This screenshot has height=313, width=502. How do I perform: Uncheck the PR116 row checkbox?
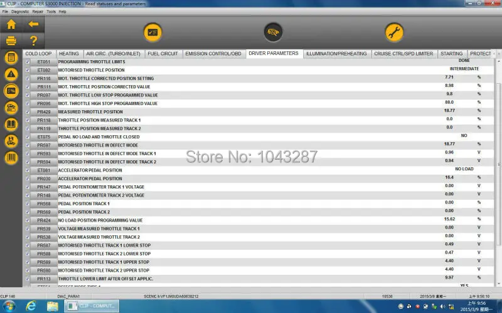pos(28,78)
